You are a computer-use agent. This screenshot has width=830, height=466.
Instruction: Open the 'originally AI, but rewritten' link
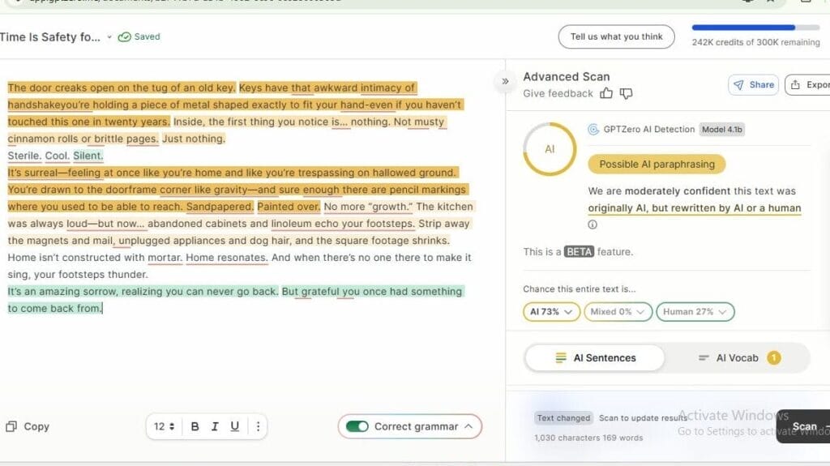[694, 208]
